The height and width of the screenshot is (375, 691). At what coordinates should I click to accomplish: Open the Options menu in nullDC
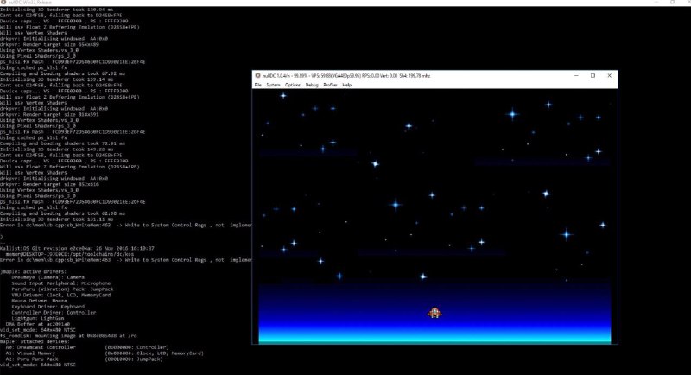[293, 85]
